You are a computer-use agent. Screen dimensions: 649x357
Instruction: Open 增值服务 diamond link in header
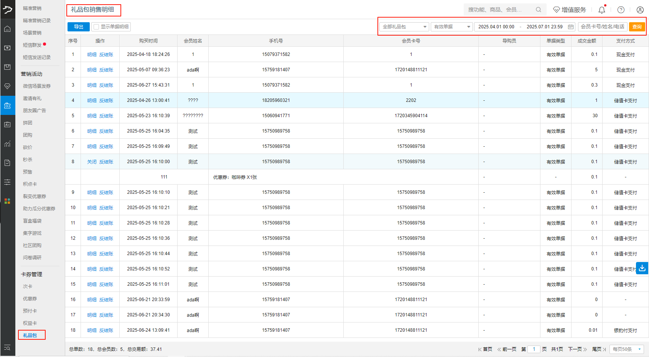point(570,10)
